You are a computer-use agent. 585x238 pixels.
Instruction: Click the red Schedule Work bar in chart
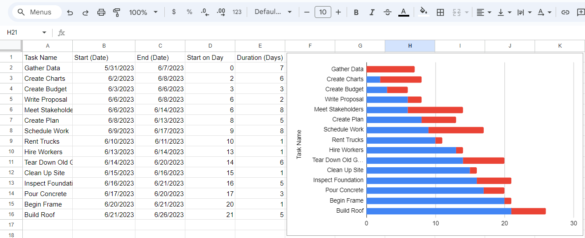coord(456,130)
